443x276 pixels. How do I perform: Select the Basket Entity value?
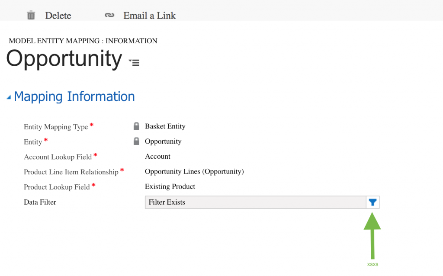[165, 126]
